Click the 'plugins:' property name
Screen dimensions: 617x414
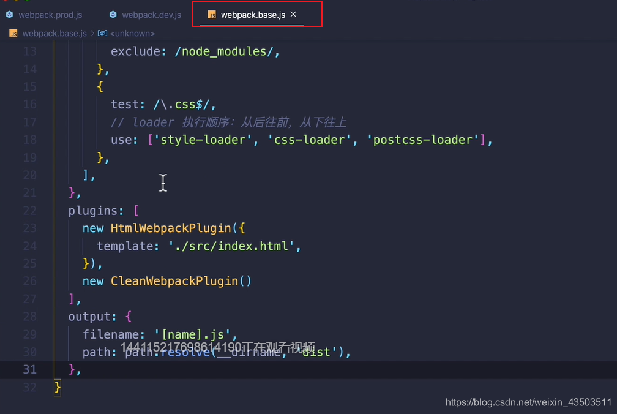[97, 211]
